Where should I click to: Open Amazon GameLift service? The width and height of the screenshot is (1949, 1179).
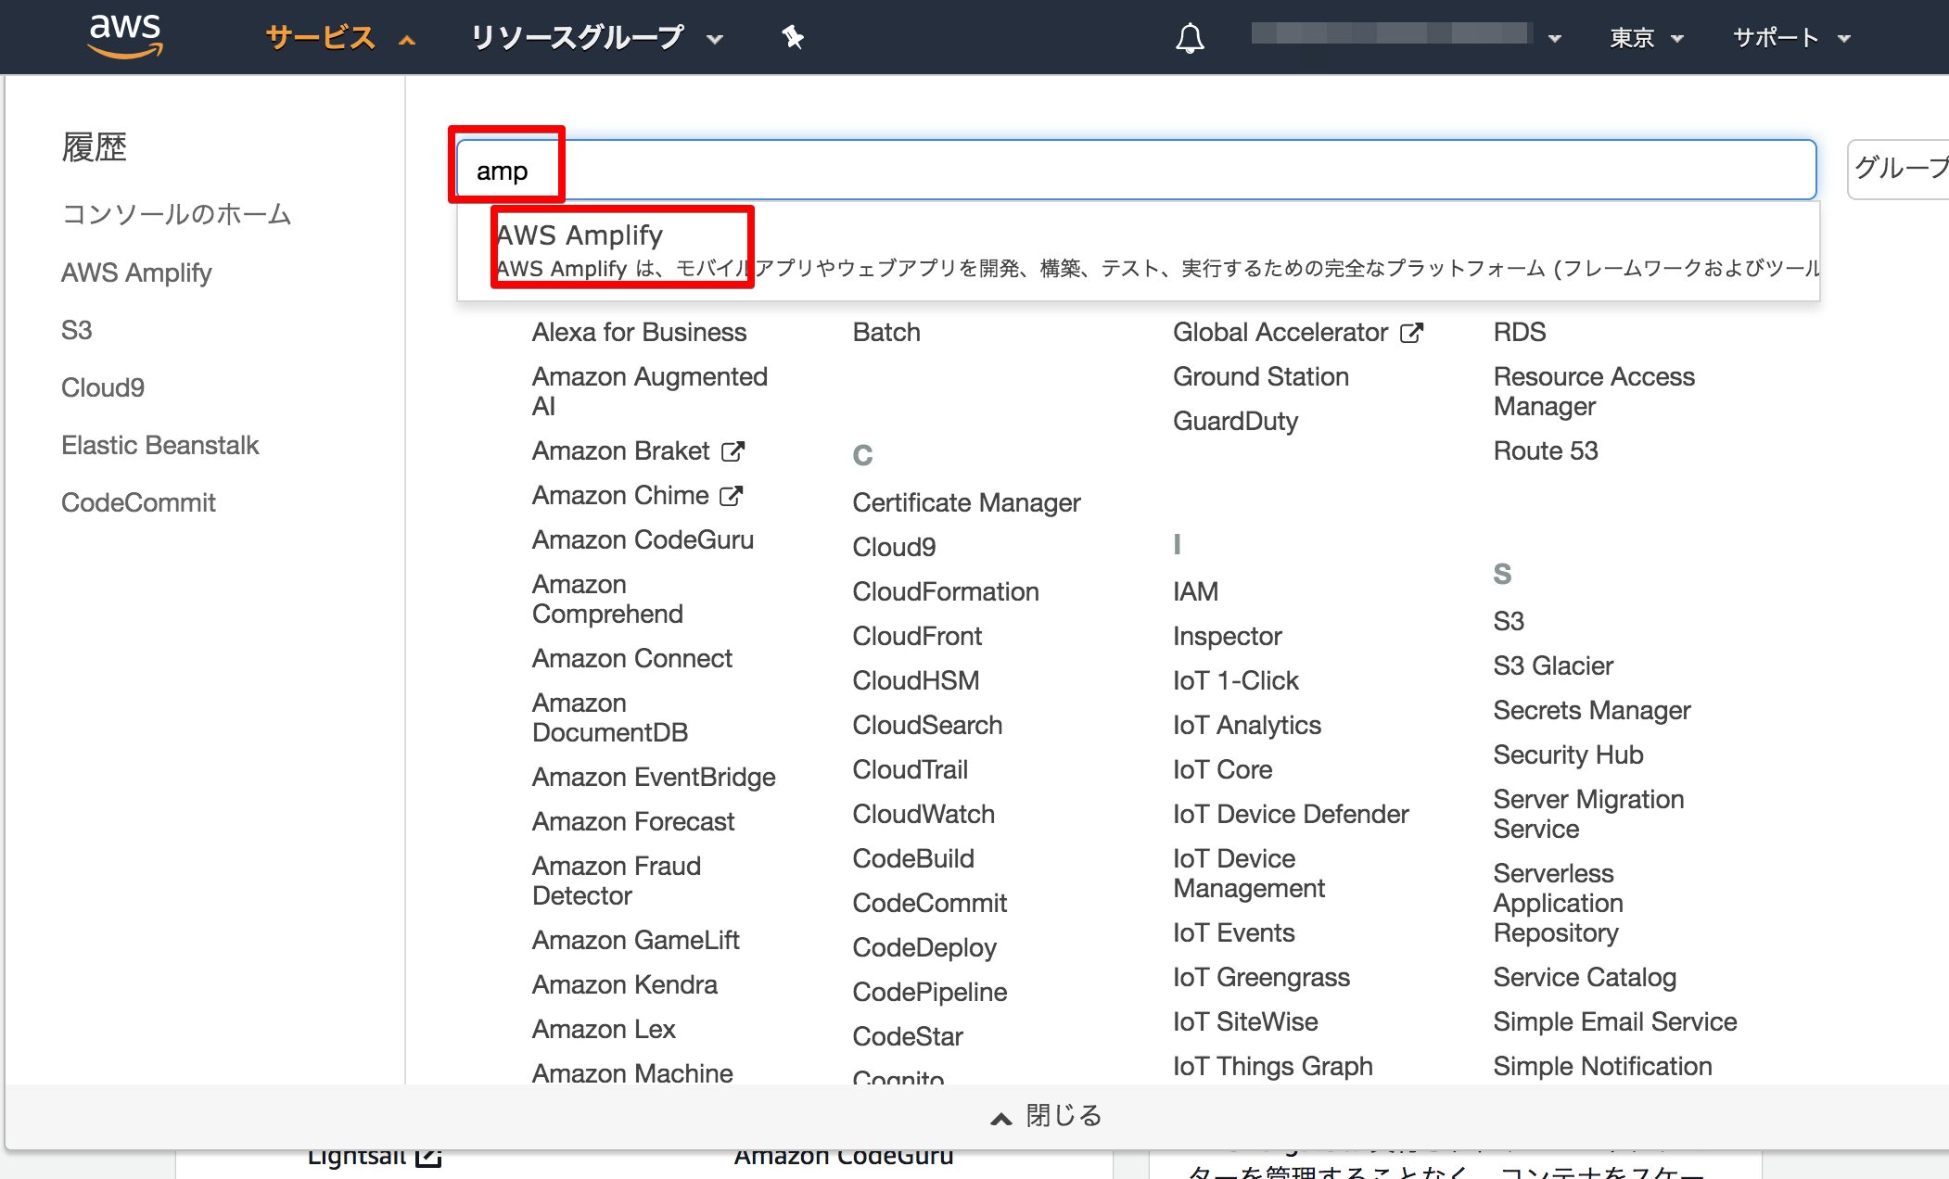point(636,940)
